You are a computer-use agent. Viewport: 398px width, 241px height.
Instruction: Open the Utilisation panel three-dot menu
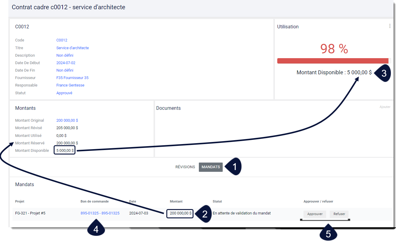390,26
